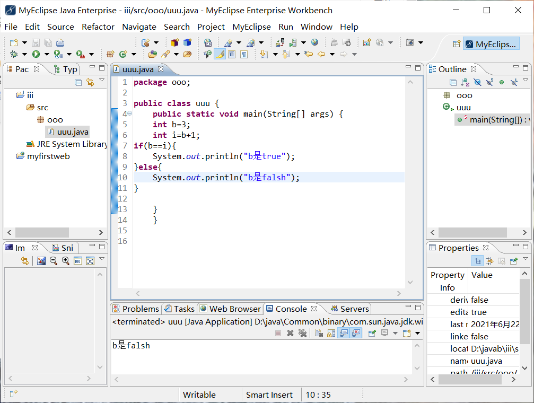Open the MyEclipse menu
The height and width of the screenshot is (403, 534).
tap(252, 27)
